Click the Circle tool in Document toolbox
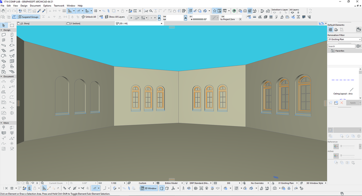 click(4, 97)
